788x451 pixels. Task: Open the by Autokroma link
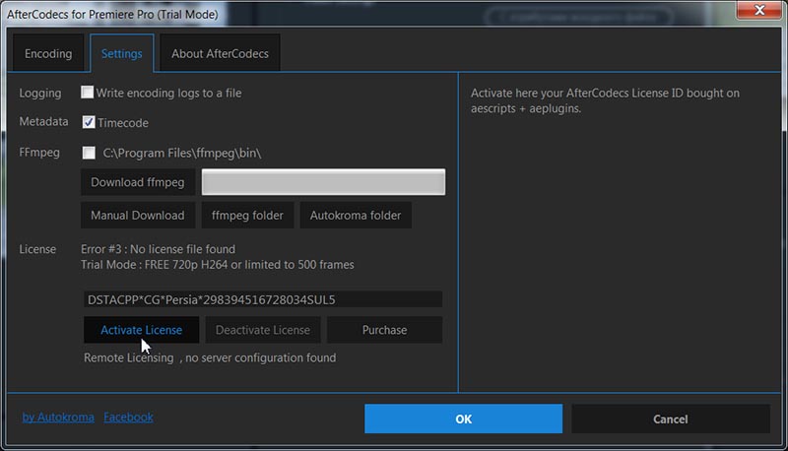click(x=58, y=418)
